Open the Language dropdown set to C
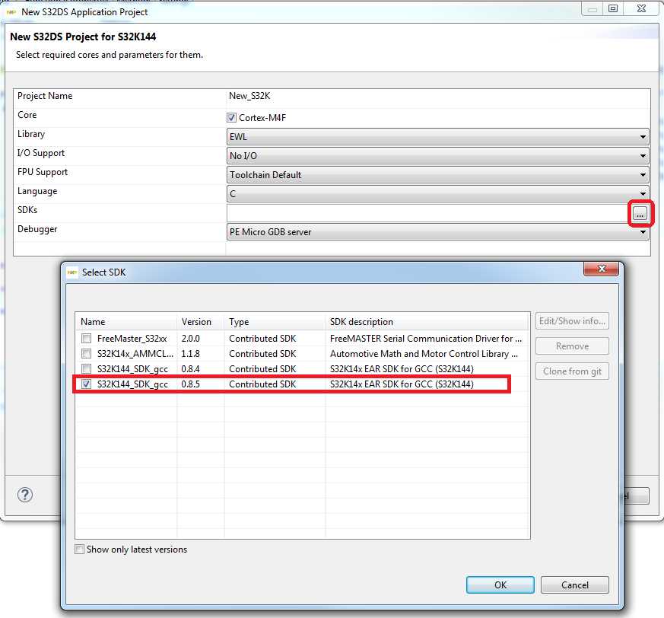This screenshot has width=664, height=618. pos(437,194)
